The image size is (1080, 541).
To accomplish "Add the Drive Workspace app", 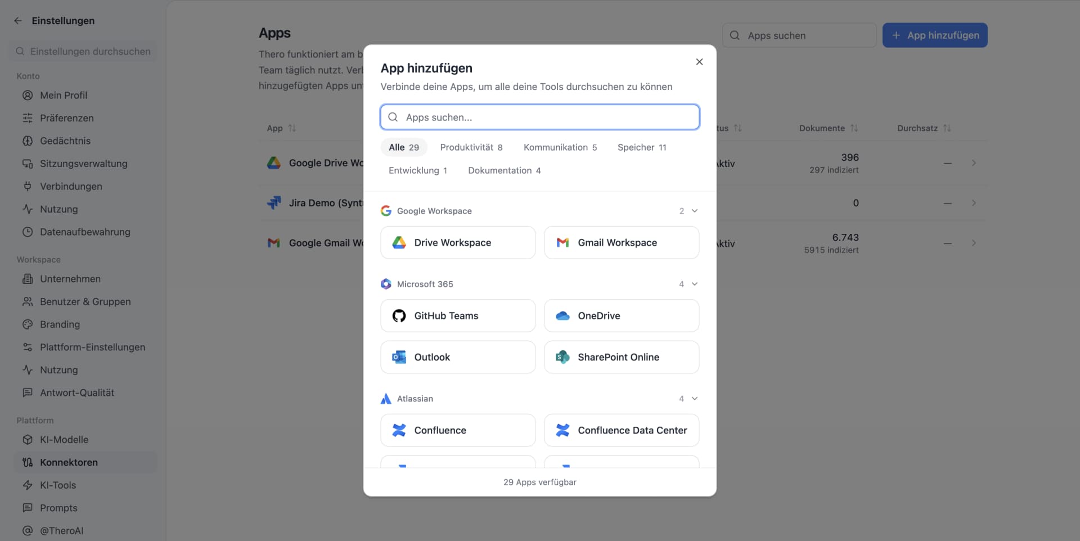I will 458,242.
